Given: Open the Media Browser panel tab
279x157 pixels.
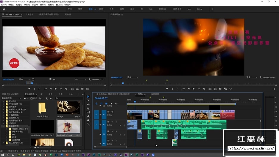Looking at the screenshot, I should coord(29,94).
